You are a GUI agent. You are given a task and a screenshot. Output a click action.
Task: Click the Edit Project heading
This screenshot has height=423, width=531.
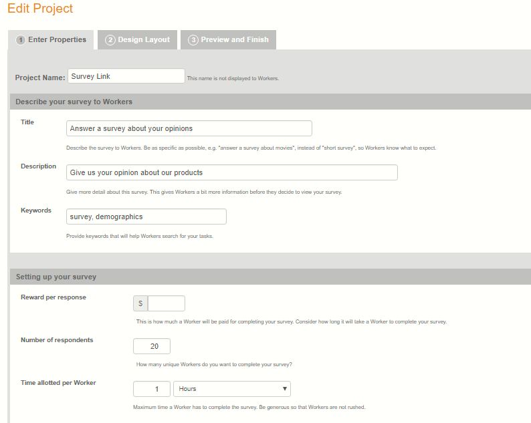(x=40, y=9)
